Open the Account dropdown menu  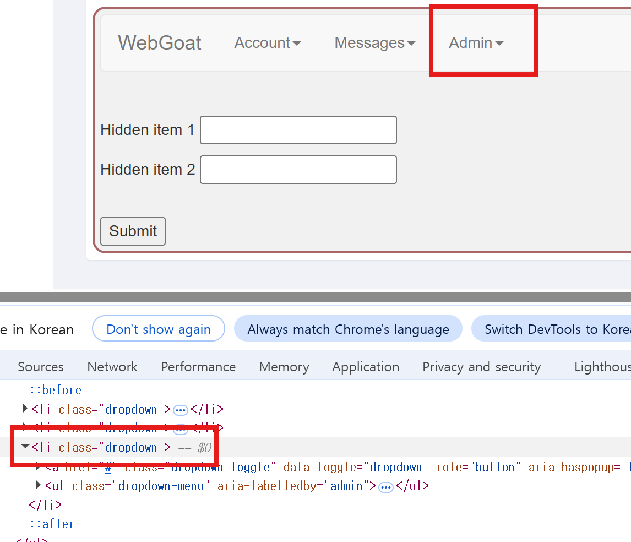click(x=268, y=42)
